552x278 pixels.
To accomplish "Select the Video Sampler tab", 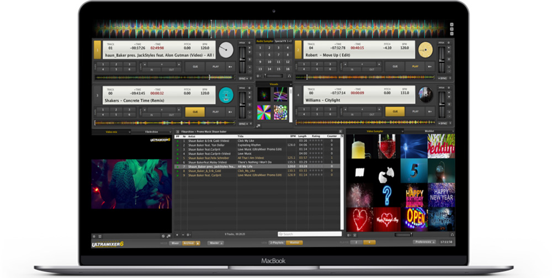I will [x=375, y=131].
